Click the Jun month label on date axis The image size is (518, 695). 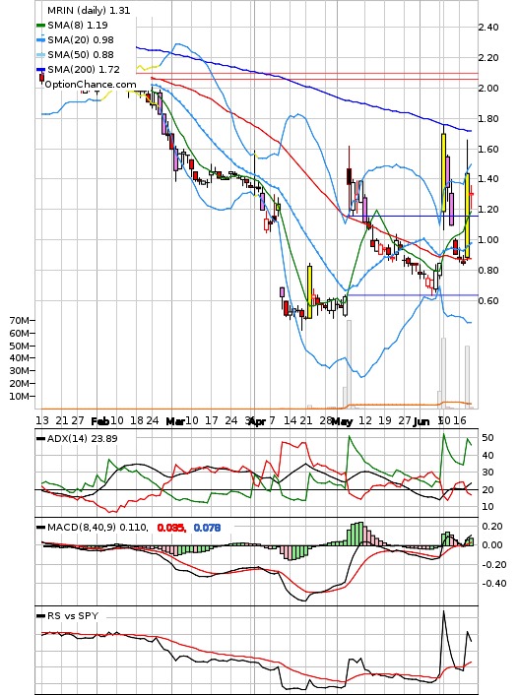(421, 421)
